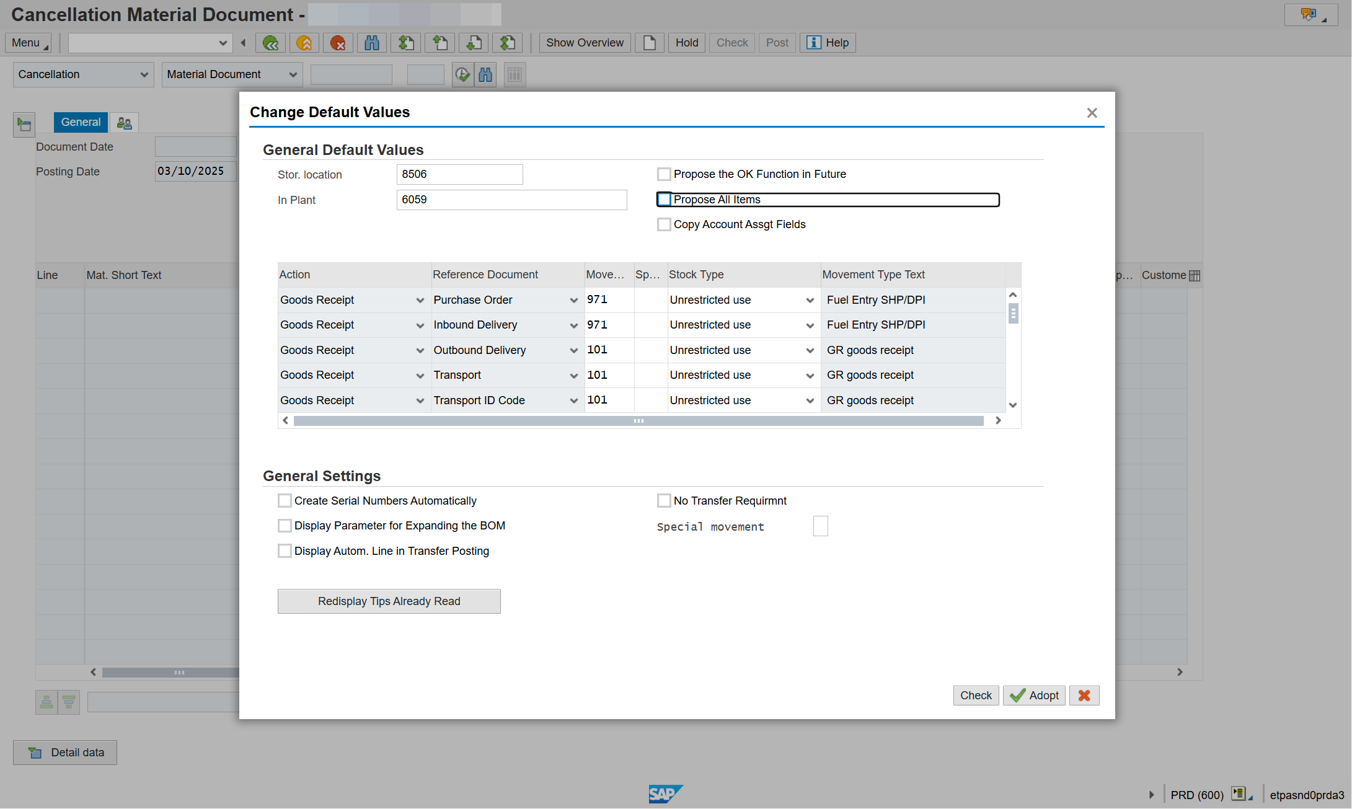The image size is (1352, 809).
Task: Click Redisplay Tips Already Read button
Action: click(389, 601)
